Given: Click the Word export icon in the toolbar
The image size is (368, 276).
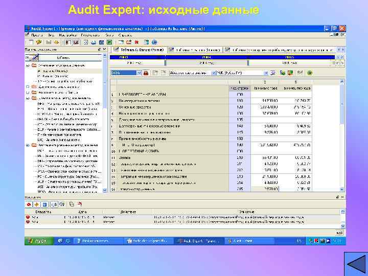Looking at the screenshot, I should [101, 42].
